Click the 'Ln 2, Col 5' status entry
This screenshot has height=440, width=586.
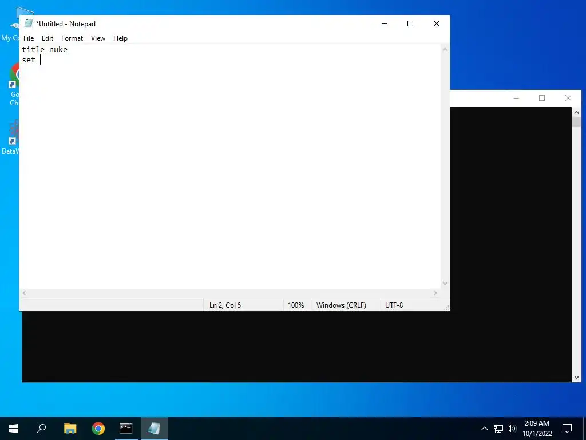click(x=225, y=305)
